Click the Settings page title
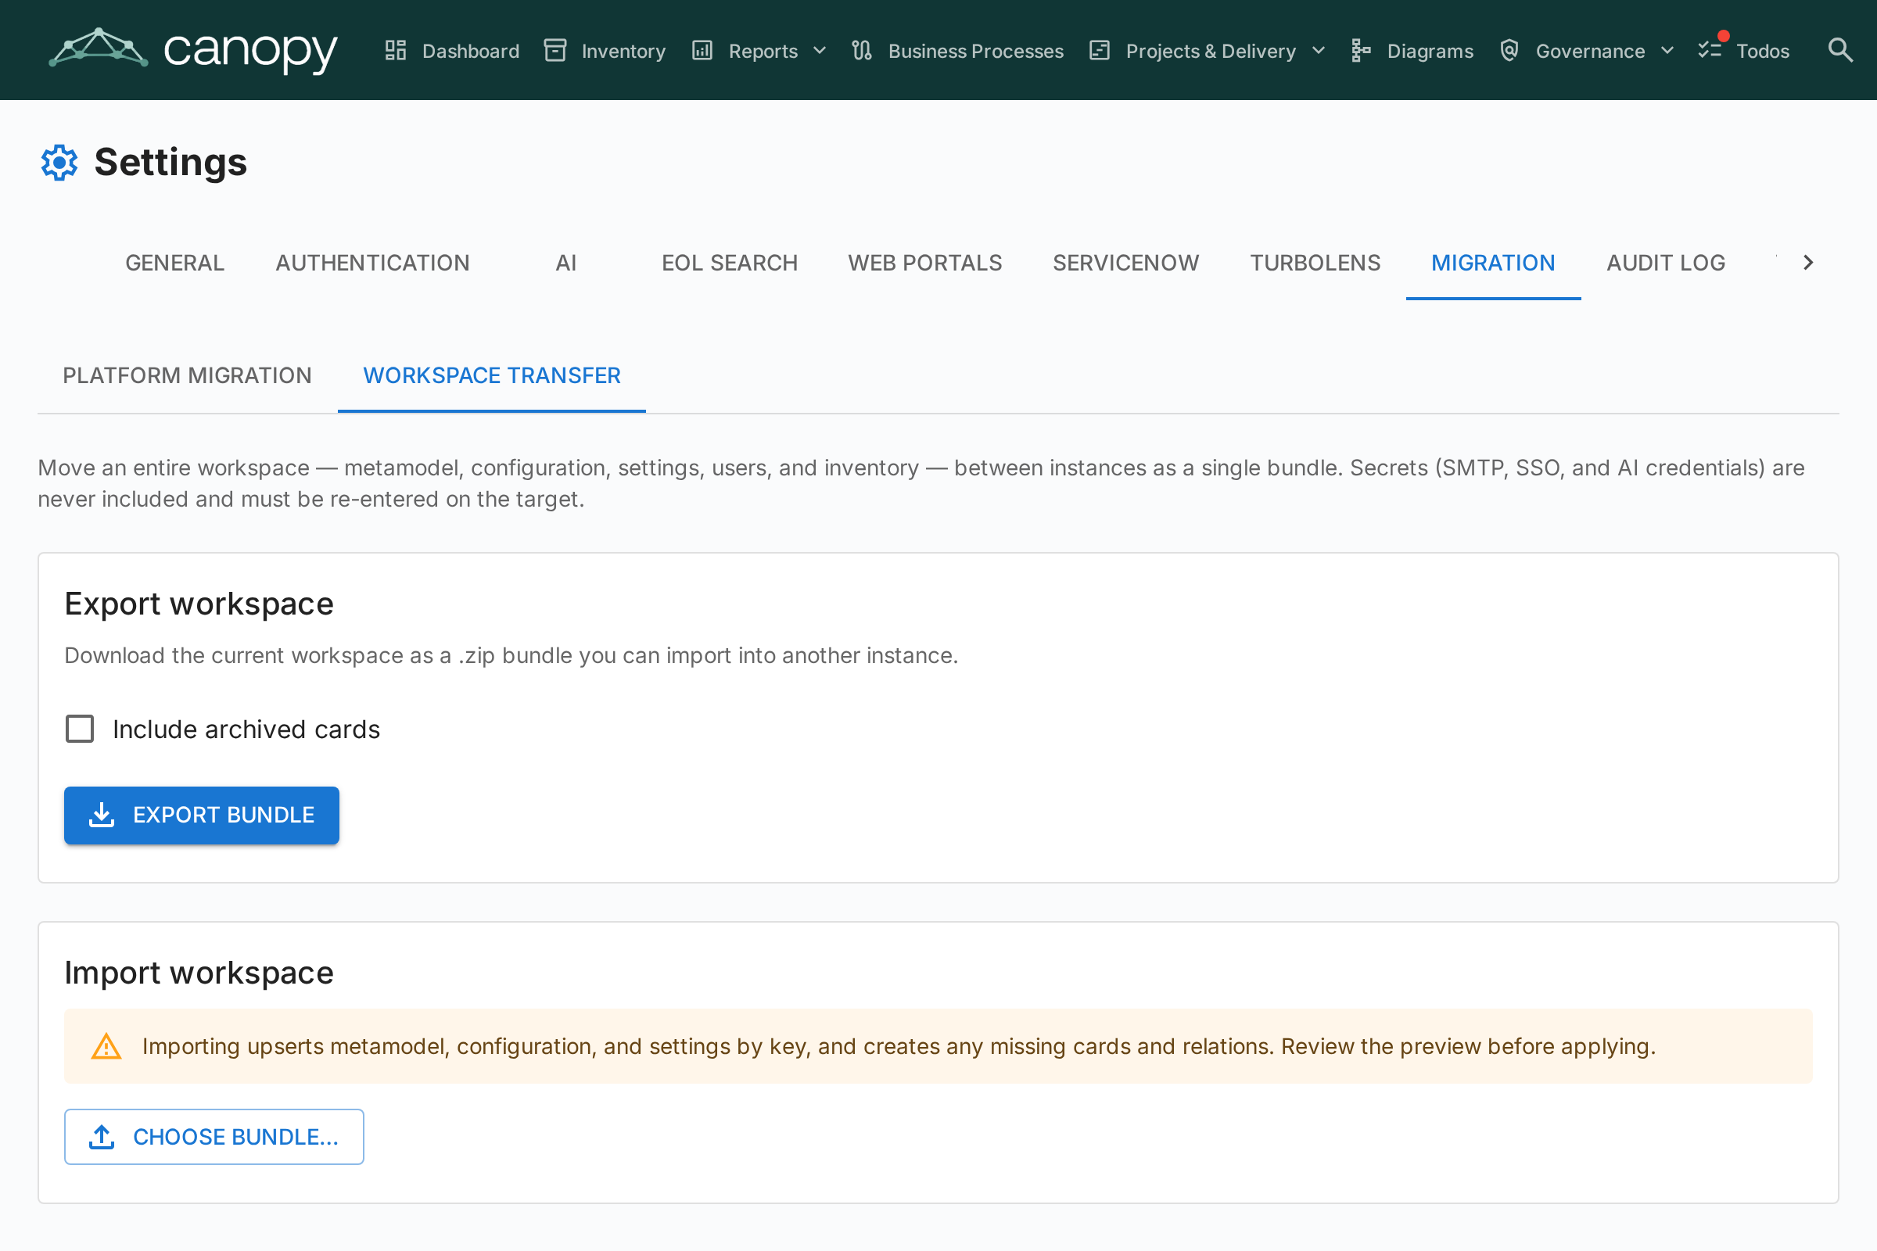 (170, 163)
